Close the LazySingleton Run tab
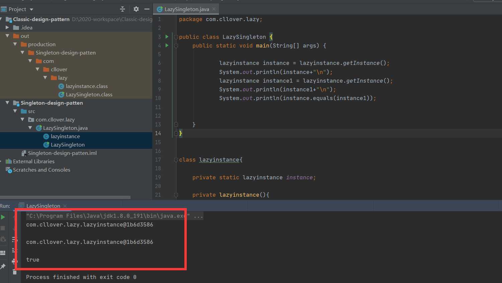 click(65, 206)
